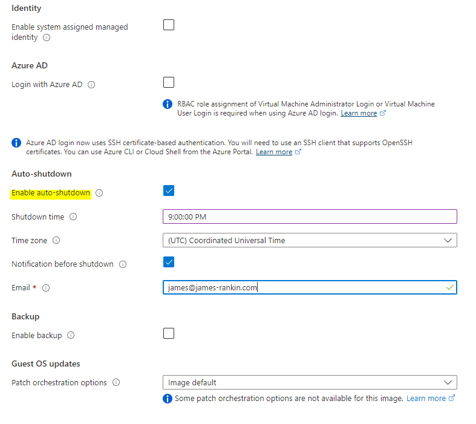Tick the Enable backup checkbox
476x424 pixels.
pos(169,333)
